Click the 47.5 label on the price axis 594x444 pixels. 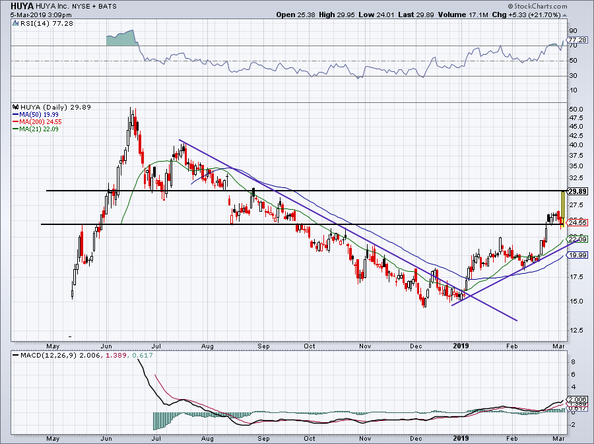(576, 117)
